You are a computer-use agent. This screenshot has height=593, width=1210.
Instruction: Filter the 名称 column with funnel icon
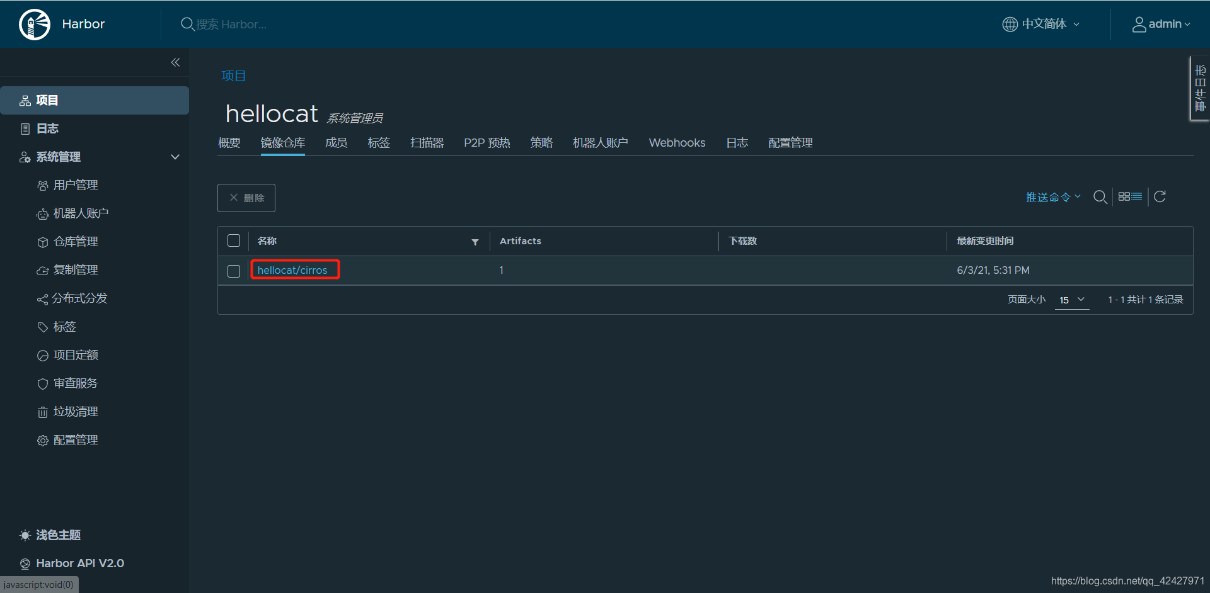pos(475,242)
